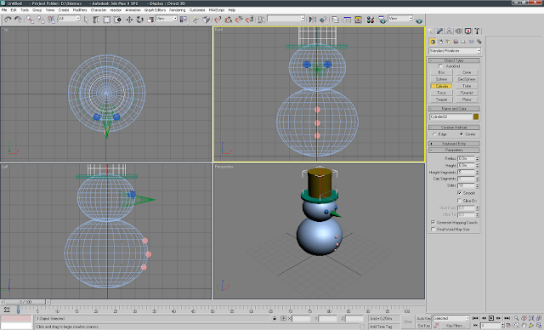Select the Helpers category icon
The height and width of the screenshot is (330, 544).
pyautogui.click(x=463, y=42)
